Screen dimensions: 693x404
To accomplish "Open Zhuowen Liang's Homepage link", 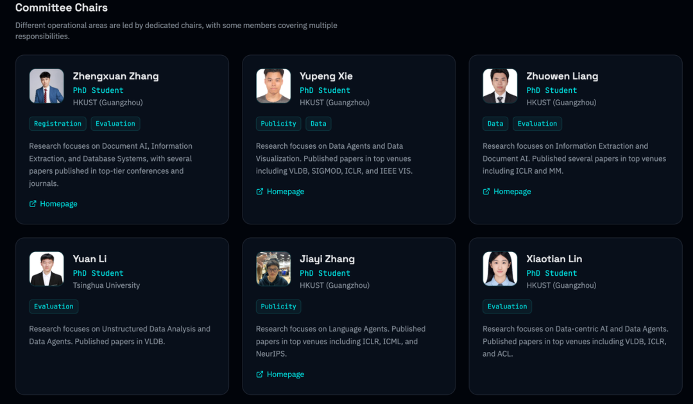I will coord(512,192).
